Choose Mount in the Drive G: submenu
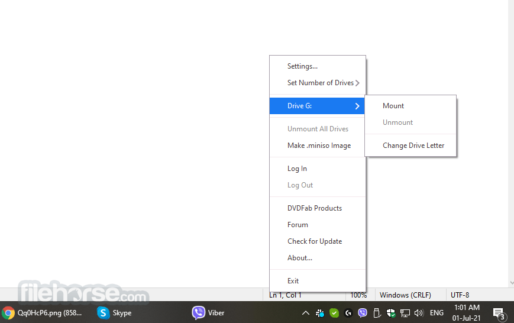The height and width of the screenshot is (323, 514). point(410,106)
